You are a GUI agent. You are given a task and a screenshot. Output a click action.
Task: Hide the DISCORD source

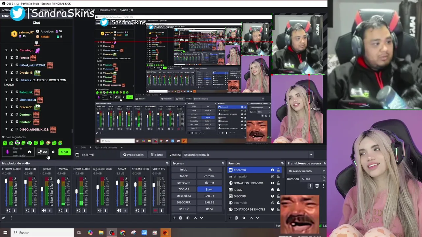click(x=272, y=196)
